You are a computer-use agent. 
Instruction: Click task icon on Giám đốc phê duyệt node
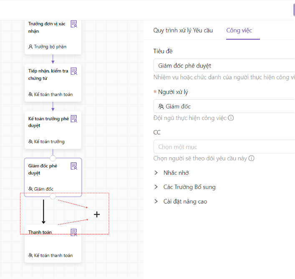point(74,166)
